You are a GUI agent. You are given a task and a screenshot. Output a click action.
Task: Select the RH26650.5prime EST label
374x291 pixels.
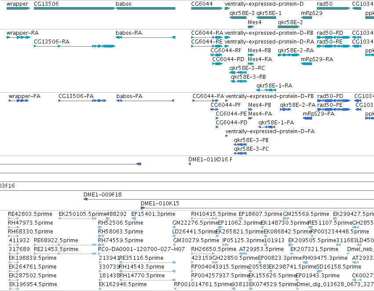[x=214, y=249]
